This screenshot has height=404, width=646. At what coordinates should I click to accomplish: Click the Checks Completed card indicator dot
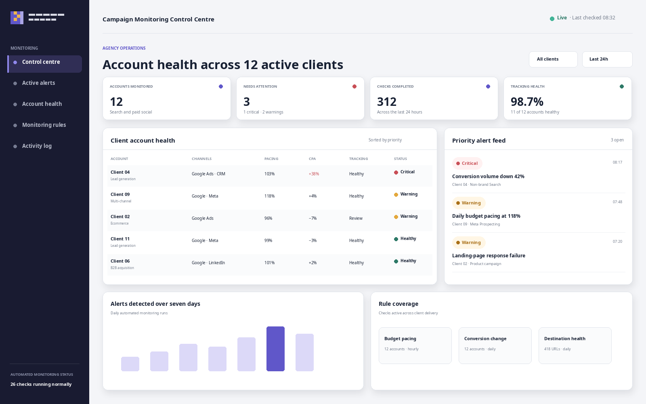(x=488, y=86)
